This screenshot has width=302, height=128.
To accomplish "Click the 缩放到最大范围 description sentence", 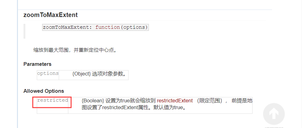I will click(x=75, y=50).
